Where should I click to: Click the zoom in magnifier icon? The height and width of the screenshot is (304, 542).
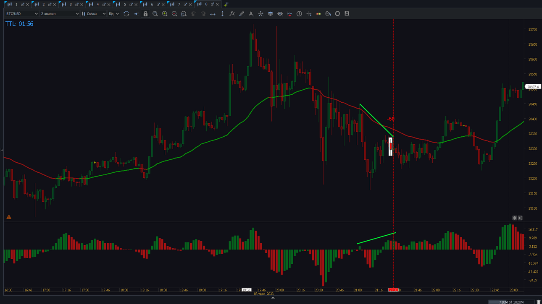pyautogui.click(x=165, y=14)
